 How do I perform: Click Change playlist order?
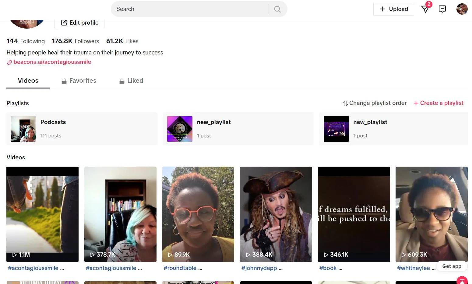[375, 103]
